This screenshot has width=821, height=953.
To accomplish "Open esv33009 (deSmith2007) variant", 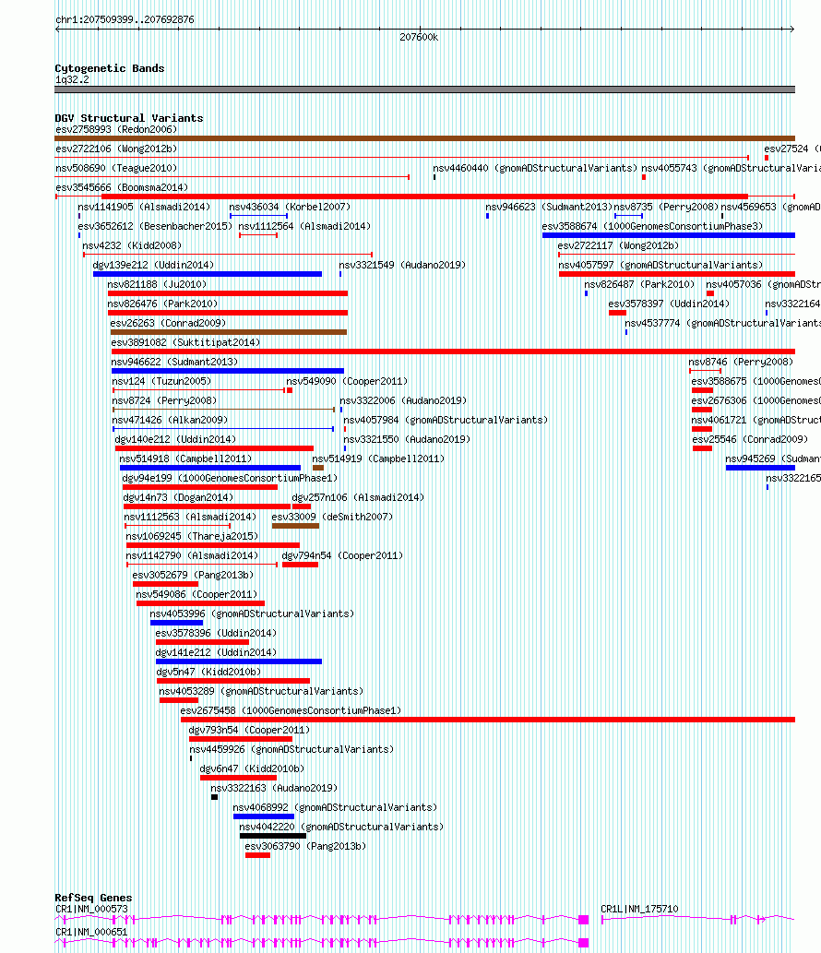I will [332, 518].
